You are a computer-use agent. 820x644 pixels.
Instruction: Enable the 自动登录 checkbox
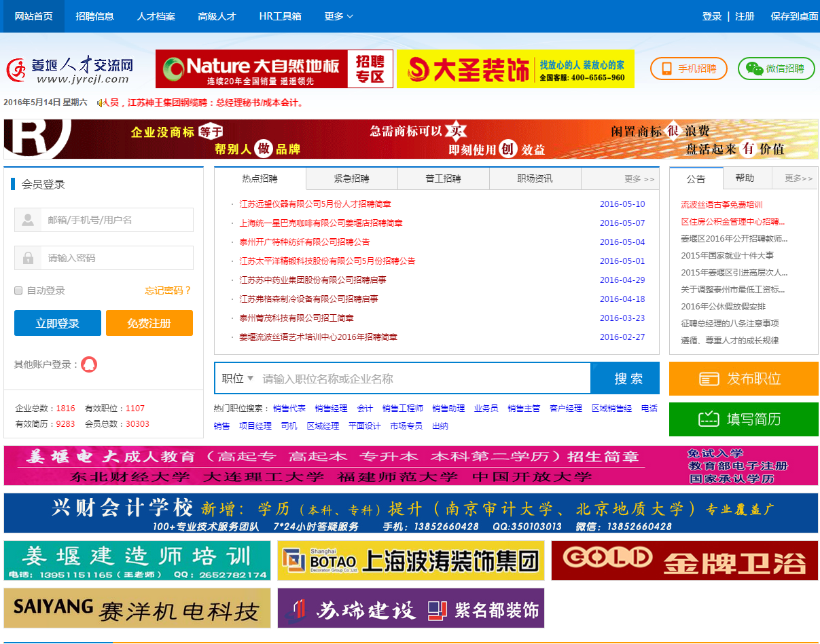coord(18,290)
